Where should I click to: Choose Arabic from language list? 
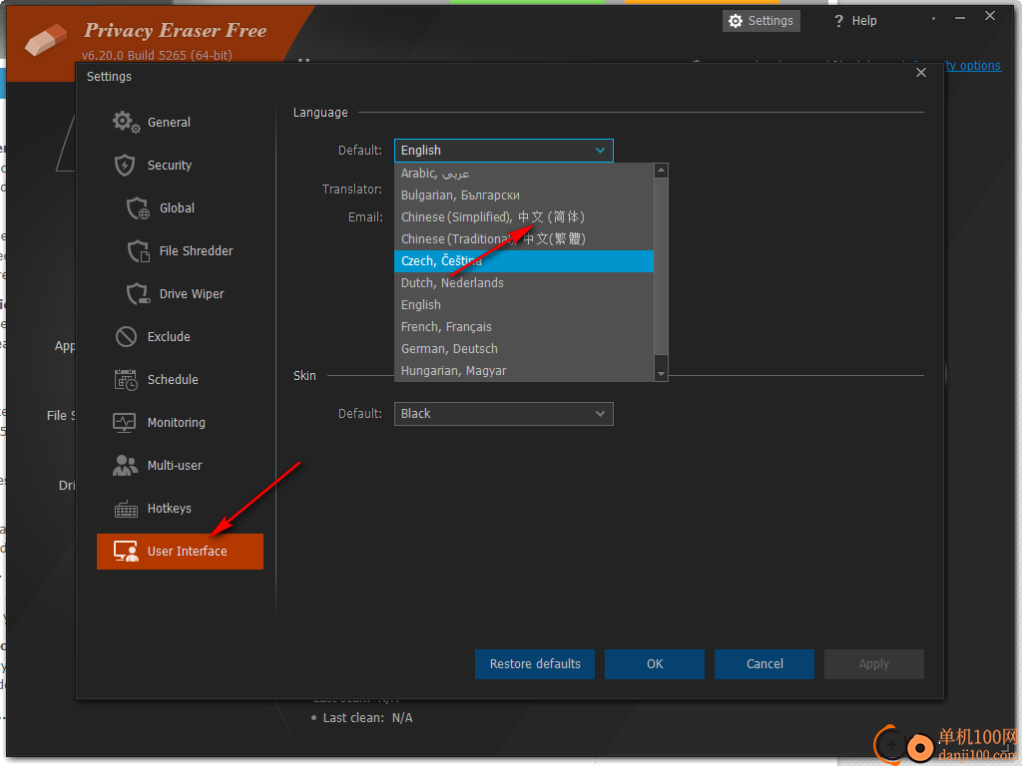click(x=524, y=174)
